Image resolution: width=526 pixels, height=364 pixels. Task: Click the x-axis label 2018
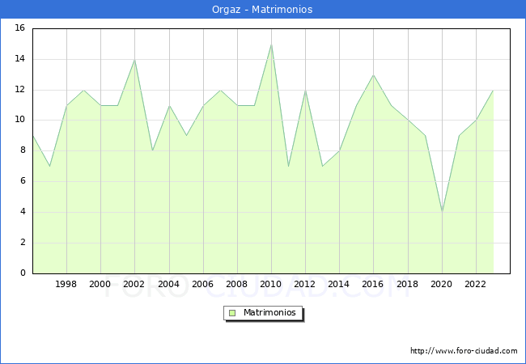tap(408, 284)
